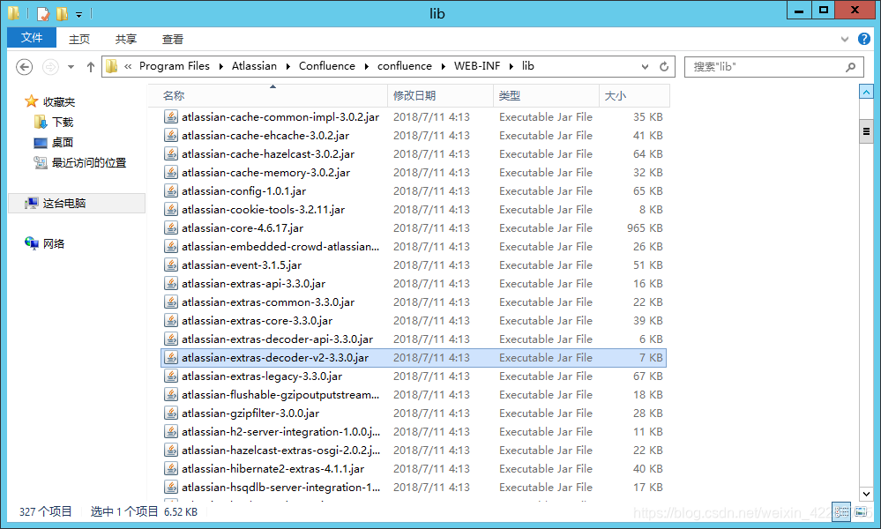Click jar icon of atlassian-extras-common-3.3.0.jar
The height and width of the screenshot is (529, 881).
point(171,302)
